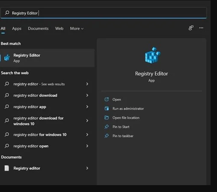Select 'registry editor for windows 10' suggestion
This screenshot has width=217, height=192.
click(x=47, y=134)
